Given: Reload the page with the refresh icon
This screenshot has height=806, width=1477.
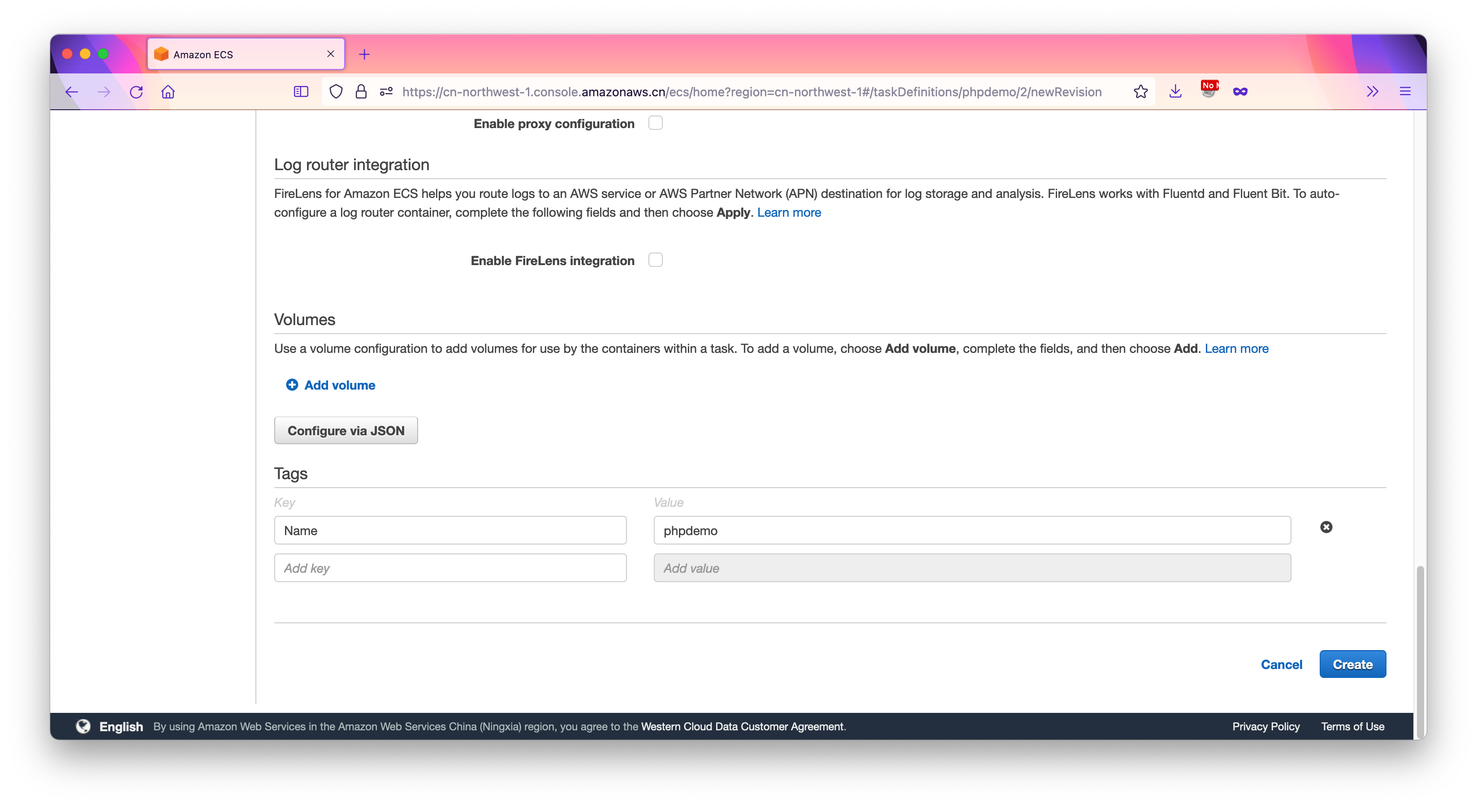Looking at the screenshot, I should click(x=136, y=92).
